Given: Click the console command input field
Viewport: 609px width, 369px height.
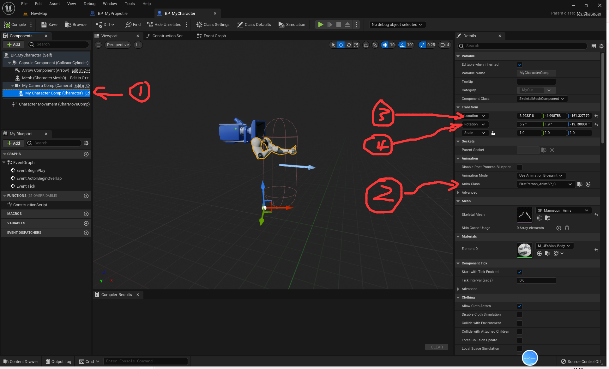Looking at the screenshot, I should click(145, 361).
